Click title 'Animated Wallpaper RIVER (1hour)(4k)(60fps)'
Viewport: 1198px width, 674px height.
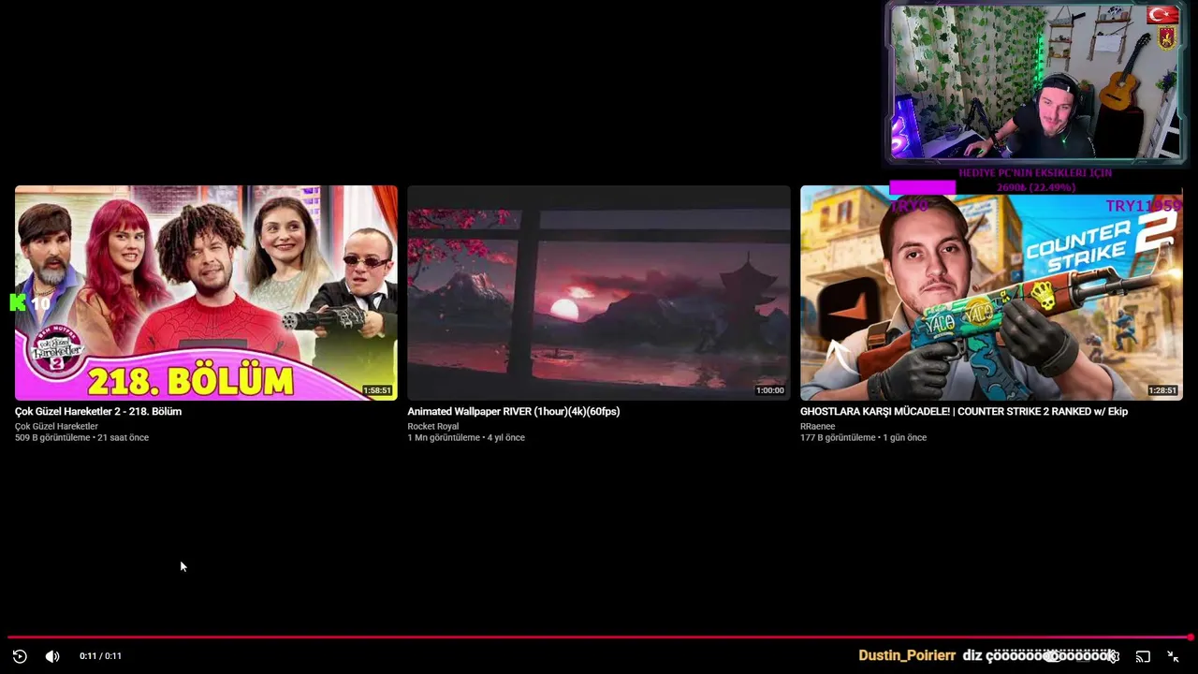coord(514,412)
